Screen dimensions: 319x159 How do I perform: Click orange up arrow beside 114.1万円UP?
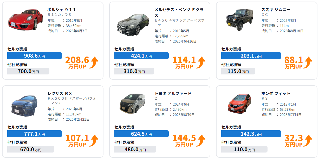click(x=201, y=63)
